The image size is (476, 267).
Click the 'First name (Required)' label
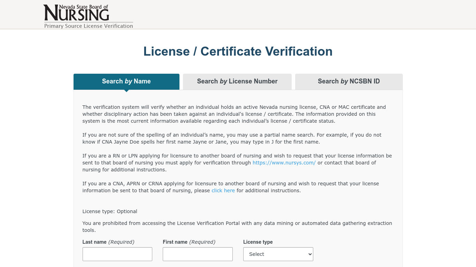[x=189, y=242]
